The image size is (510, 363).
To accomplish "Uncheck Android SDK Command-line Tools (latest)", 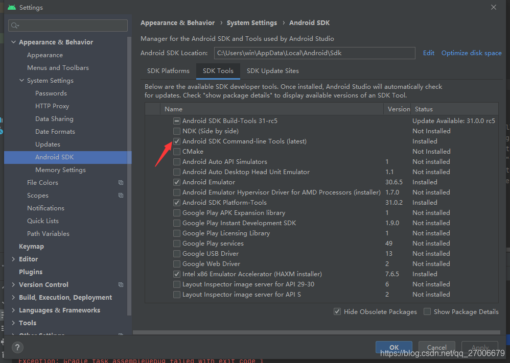I will pos(177,141).
